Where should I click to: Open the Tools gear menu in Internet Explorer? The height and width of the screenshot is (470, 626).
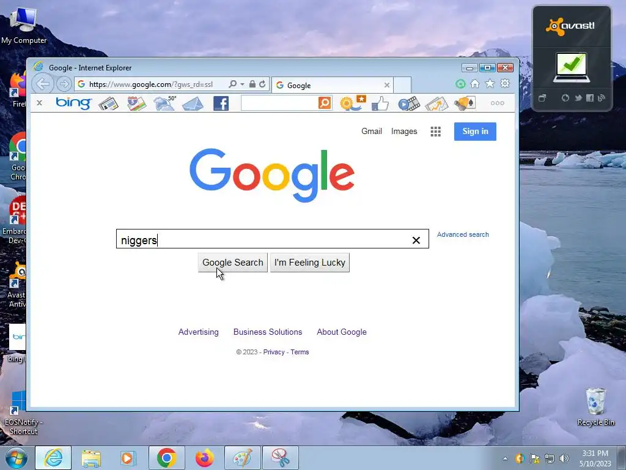(x=505, y=83)
